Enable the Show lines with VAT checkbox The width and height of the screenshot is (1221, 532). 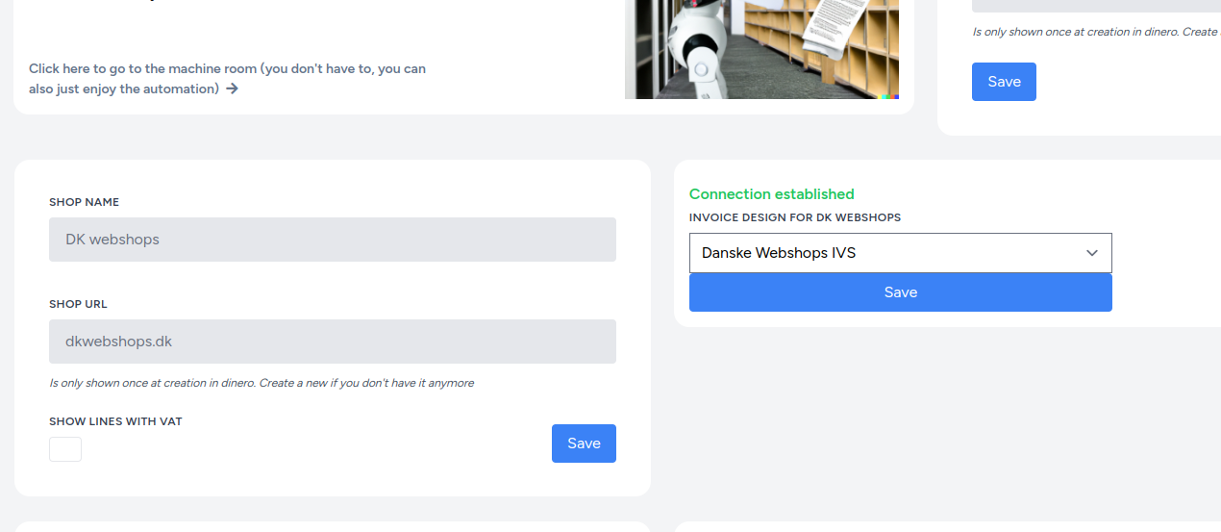pos(65,449)
